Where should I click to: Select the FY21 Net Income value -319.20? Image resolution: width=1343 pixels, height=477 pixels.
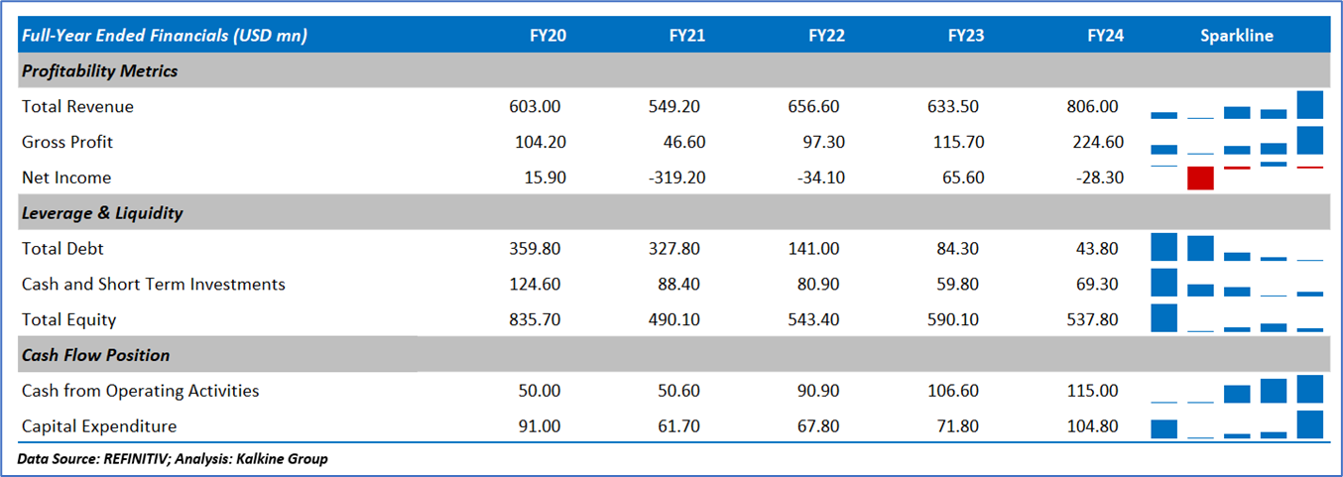pyautogui.click(x=679, y=178)
